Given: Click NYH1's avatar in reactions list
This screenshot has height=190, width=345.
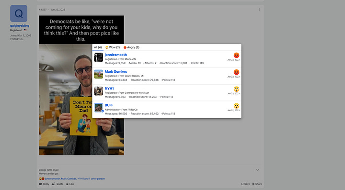Looking at the screenshot, I should tap(98, 91).
